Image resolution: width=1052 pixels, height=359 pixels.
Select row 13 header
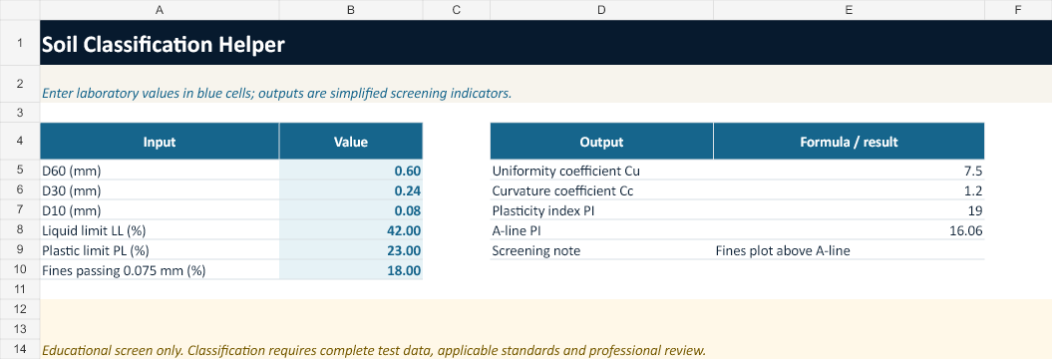click(20, 329)
